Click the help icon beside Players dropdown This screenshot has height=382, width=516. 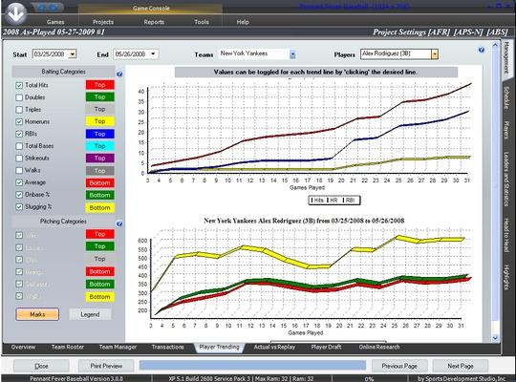point(482,50)
